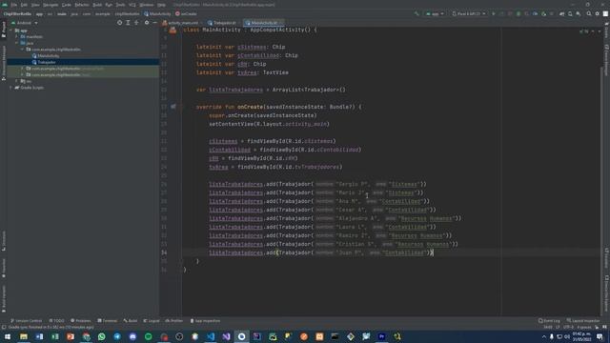Open the Android project view dropdown
The image size is (610, 343).
pos(25,23)
